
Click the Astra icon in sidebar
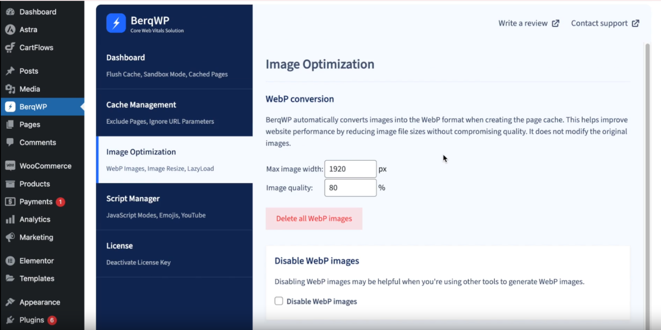point(10,30)
